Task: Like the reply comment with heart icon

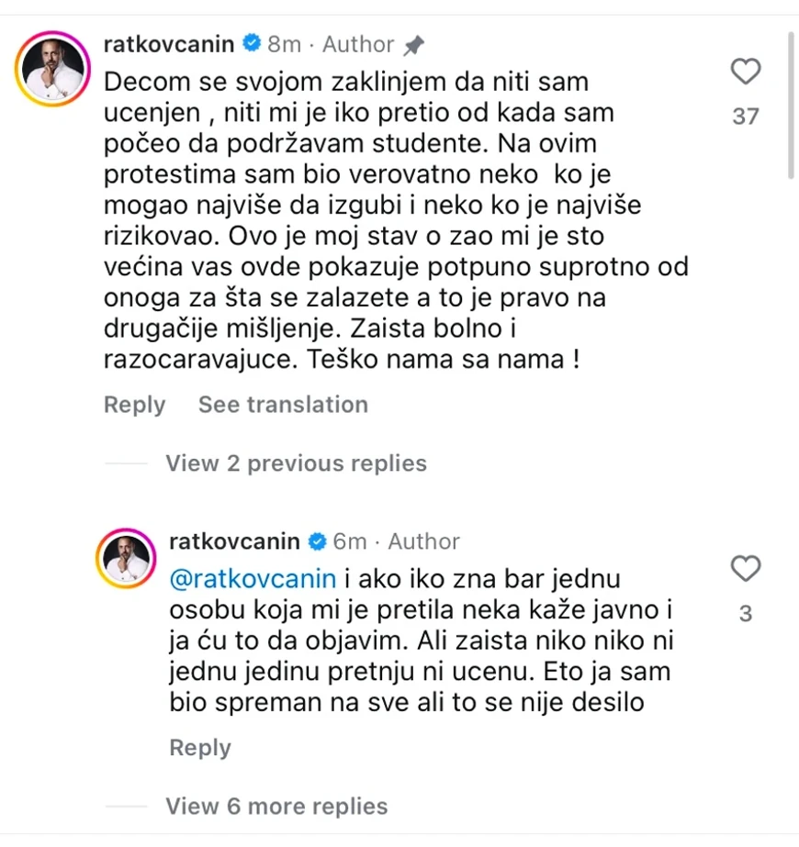Action: point(745,568)
